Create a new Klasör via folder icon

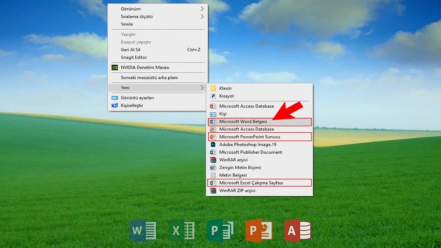[213, 89]
